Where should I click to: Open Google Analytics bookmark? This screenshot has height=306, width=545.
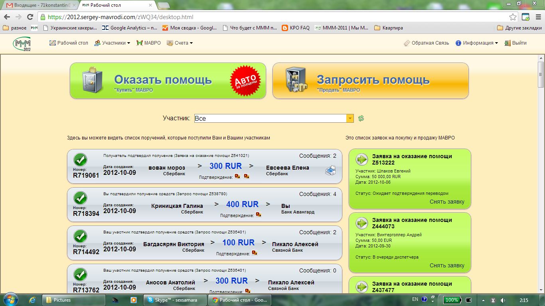pyautogui.click(x=130, y=28)
